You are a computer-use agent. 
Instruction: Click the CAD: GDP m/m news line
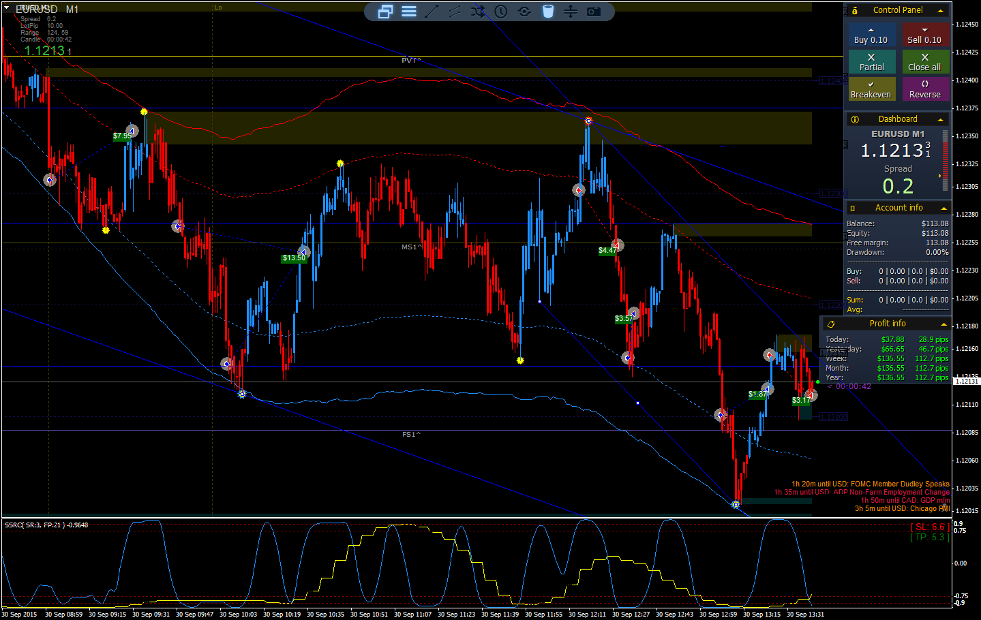[905, 501]
